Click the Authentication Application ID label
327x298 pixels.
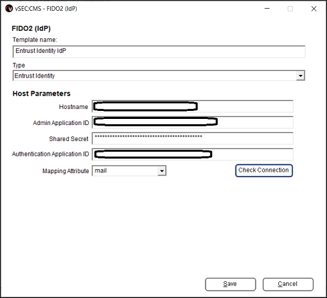tap(51, 154)
